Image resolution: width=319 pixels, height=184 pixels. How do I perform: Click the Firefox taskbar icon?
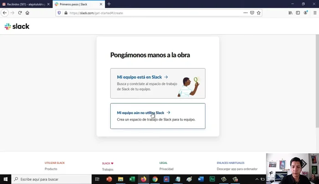point(144,179)
